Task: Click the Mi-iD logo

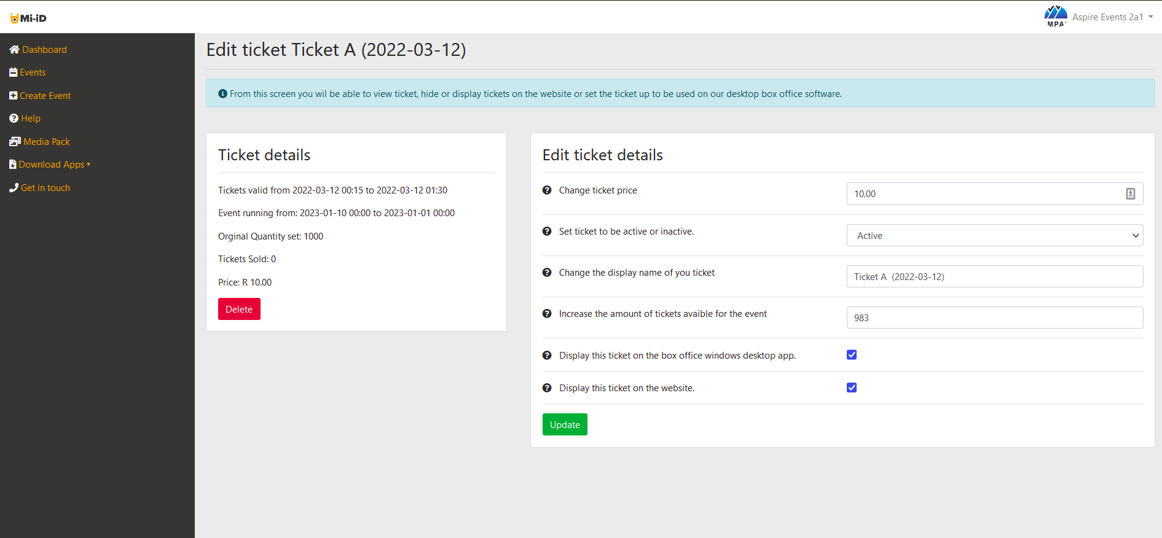Action: coord(28,18)
